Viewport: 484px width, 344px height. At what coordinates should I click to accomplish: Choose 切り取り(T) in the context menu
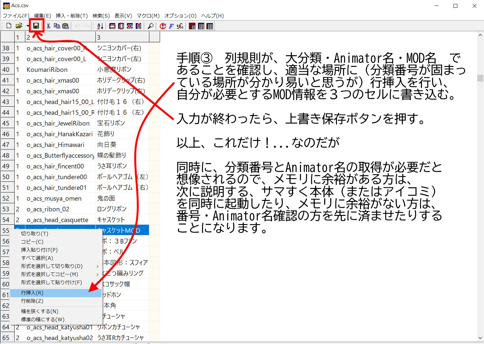tap(56, 233)
